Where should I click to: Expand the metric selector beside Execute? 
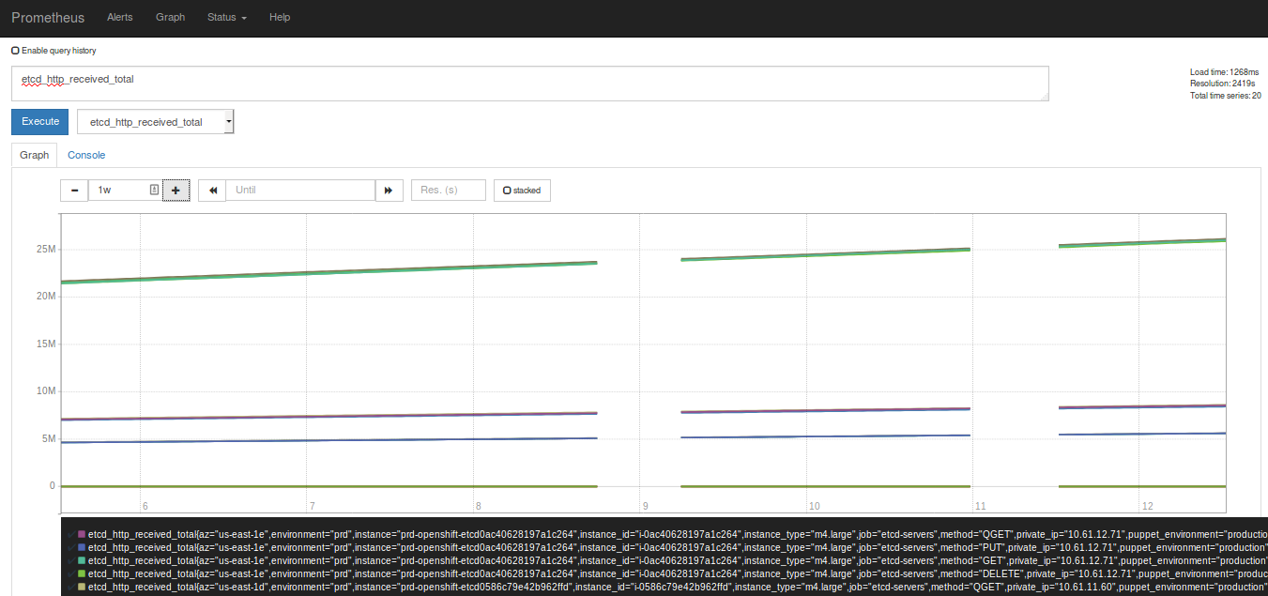[225, 121]
